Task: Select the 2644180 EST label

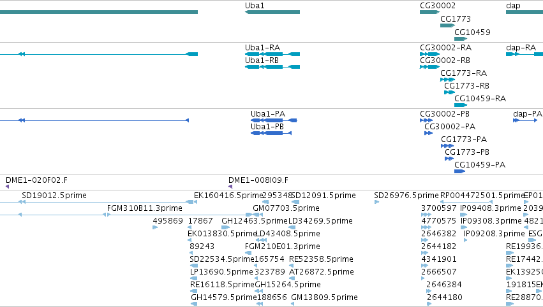Action: pyautogui.click(x=445, y=297)
